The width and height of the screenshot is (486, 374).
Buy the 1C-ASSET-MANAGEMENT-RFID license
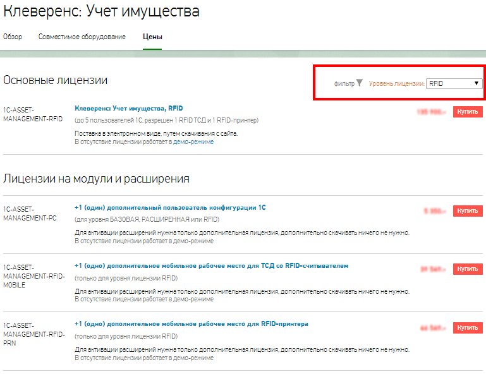tap(468, 112)
